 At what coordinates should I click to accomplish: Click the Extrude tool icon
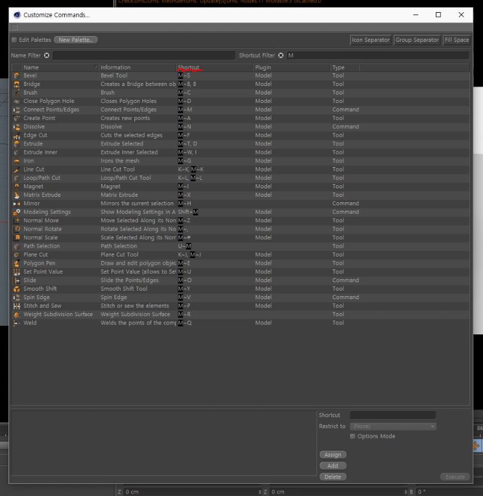[x=17, y=144]
